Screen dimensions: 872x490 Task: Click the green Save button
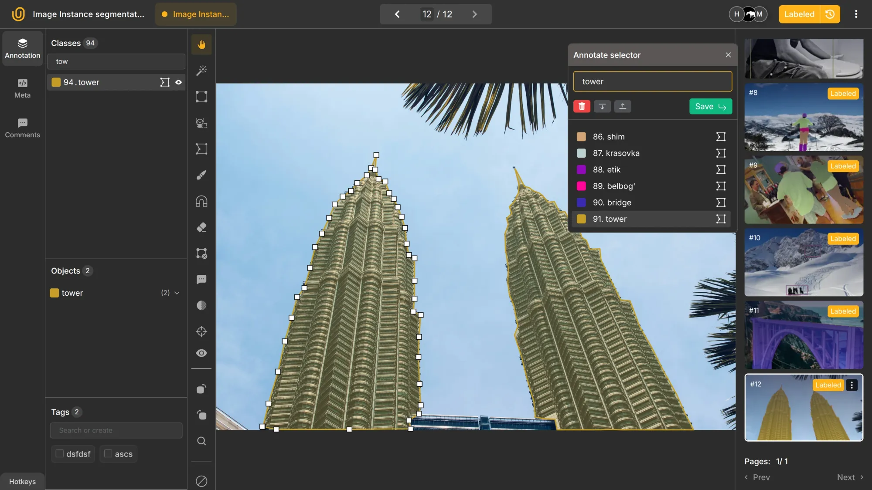[710, 106]
